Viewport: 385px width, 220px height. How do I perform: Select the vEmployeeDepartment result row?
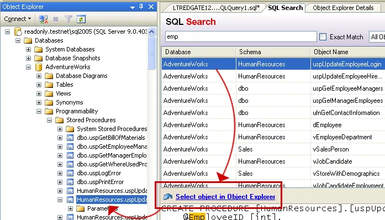(273, 137)
